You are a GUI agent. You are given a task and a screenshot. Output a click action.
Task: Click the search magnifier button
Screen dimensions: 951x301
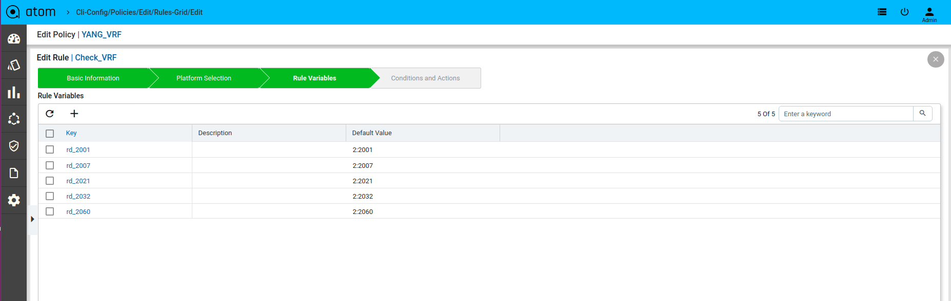point(923,114)
